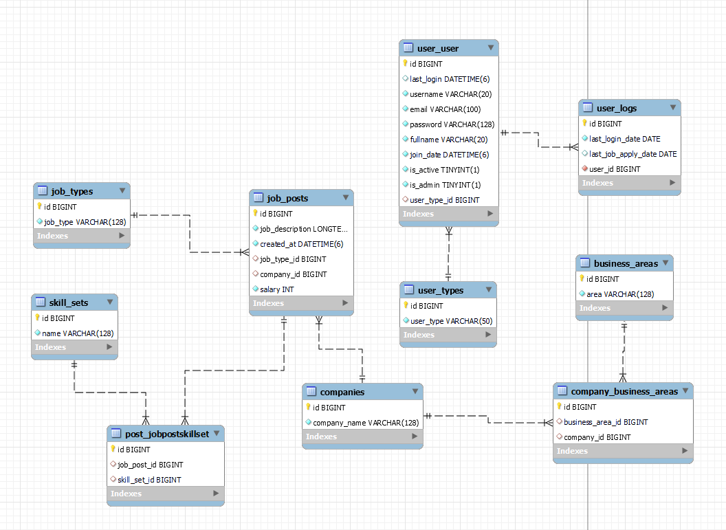Click diamond icon beside skill_set_id BIGINT
This screenshot has width=726, height=530.
click(x=113, y=479)
